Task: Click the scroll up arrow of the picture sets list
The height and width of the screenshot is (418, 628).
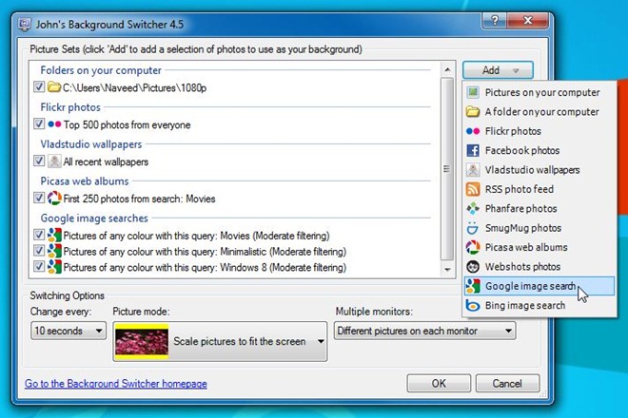Action: click(x=447, y=70)
